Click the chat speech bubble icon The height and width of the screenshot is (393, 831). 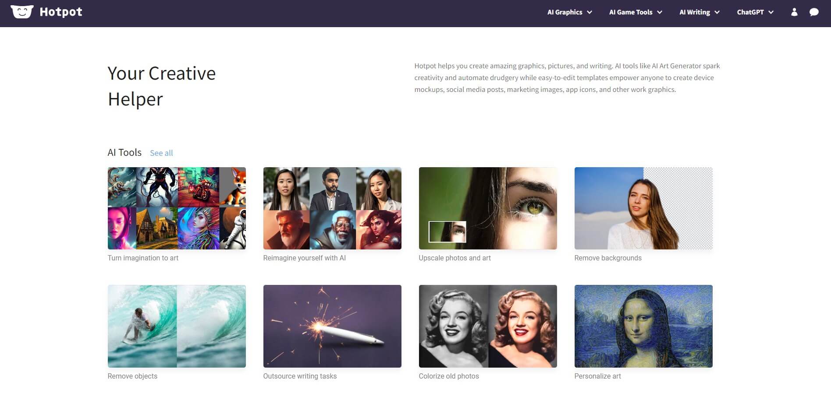click(814, 12)
